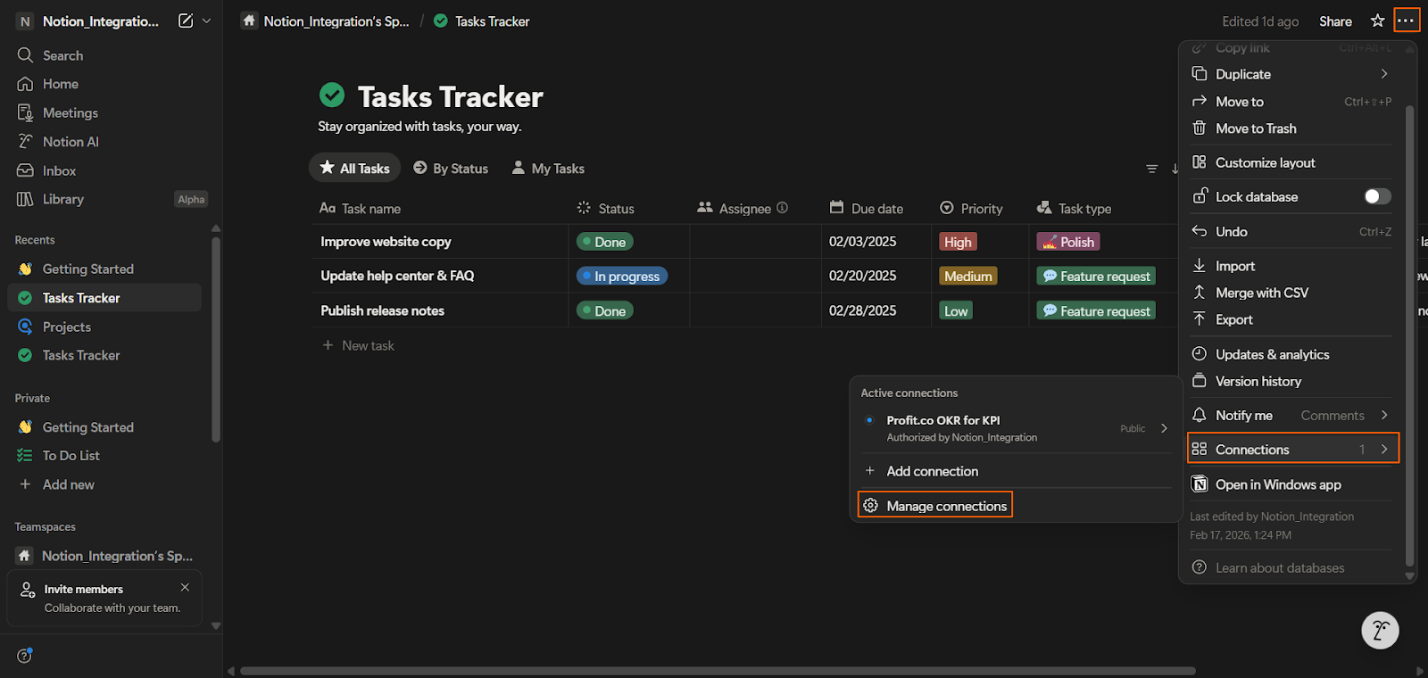Expand the Notify me Comments submenu

(x=1384, y=415)
